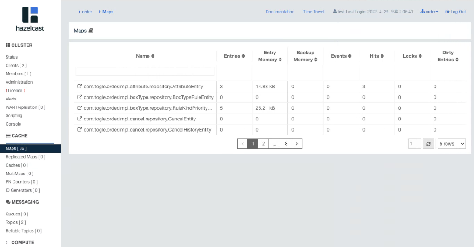
Task: Click the COMPUTE section header
Action: [x=20, y=242]
